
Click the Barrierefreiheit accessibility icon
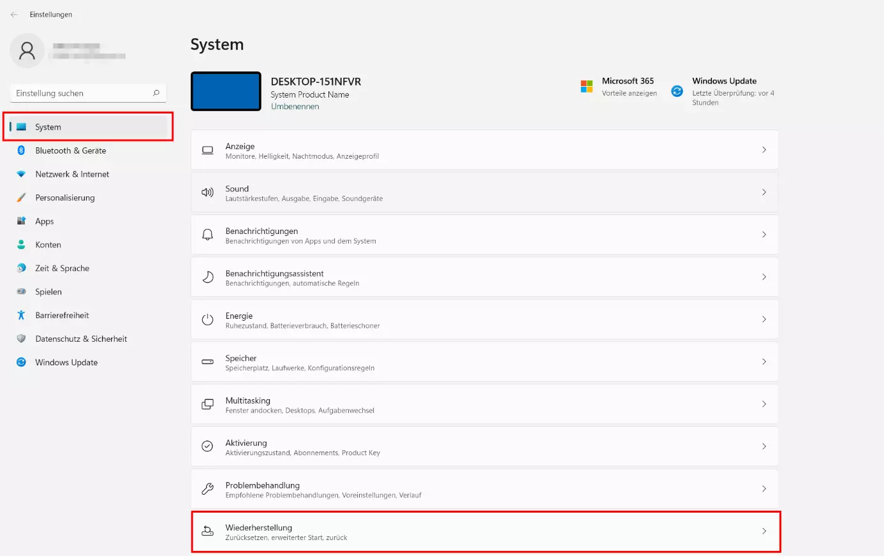pyautogui.click(x=21, y=315)
